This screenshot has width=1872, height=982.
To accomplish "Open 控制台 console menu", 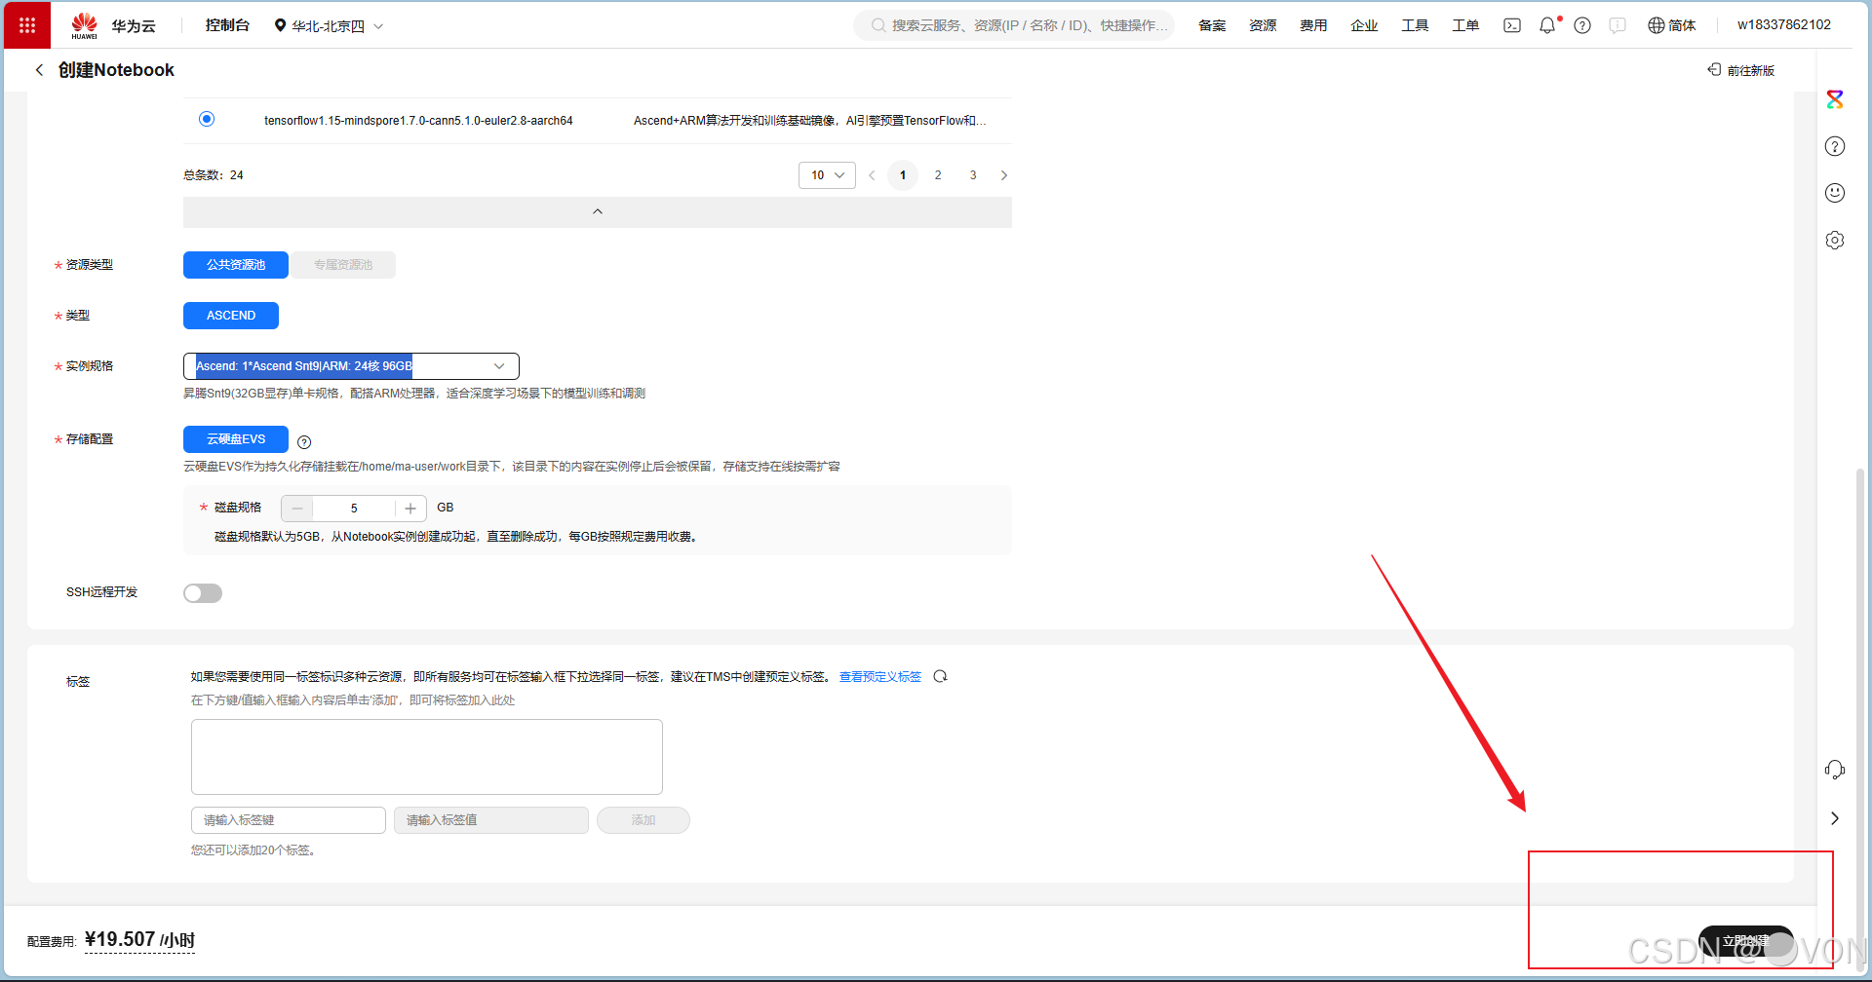I will [227, 25].
